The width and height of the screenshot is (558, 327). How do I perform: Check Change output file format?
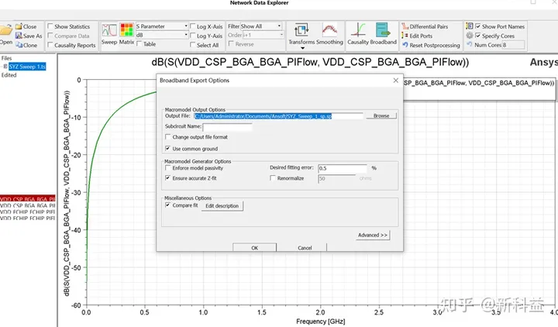click(168, 136)
